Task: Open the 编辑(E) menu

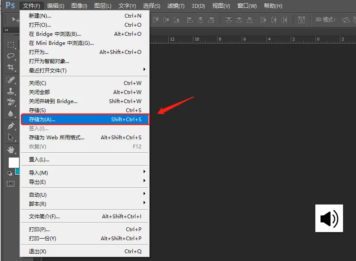Action: coord(56,6)
